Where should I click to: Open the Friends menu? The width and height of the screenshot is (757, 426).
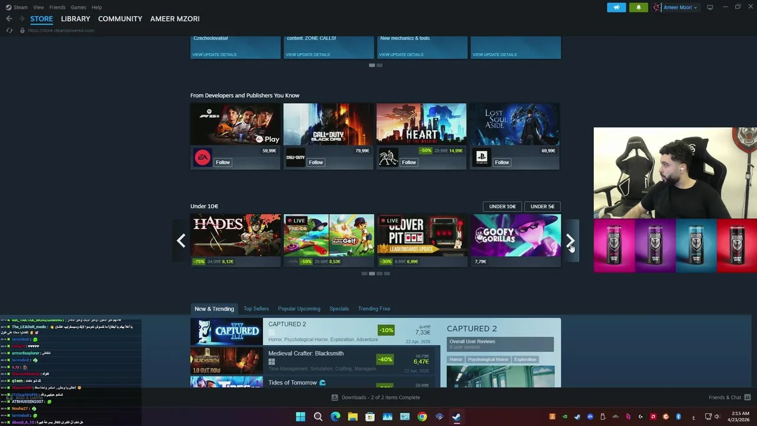[57, 7]
